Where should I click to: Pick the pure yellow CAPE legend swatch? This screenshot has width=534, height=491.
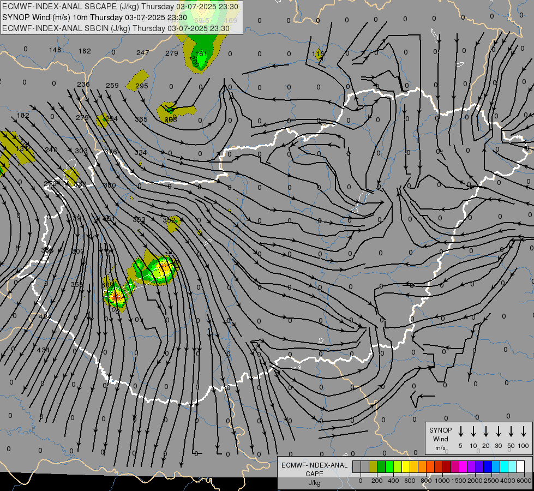click(x=406, y=466)
